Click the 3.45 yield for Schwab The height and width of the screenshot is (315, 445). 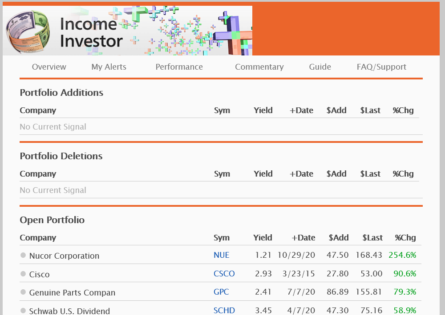tap(263, 311)
